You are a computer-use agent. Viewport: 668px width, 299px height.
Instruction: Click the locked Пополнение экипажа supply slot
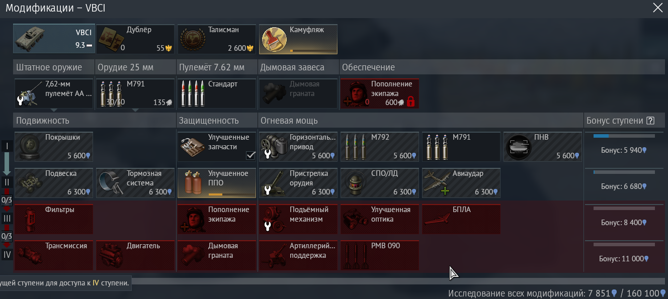pos(380,93)
